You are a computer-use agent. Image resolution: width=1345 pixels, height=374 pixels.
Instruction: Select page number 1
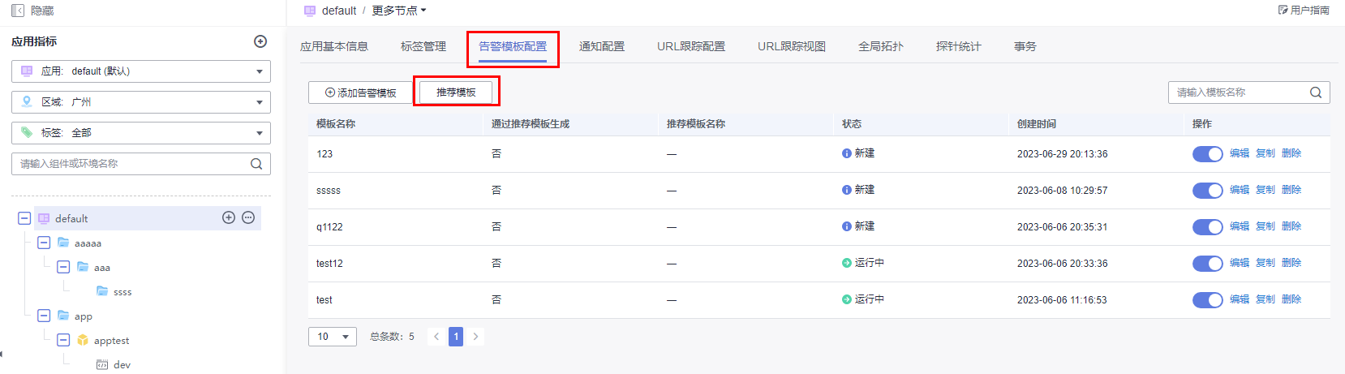pos(456,337)
